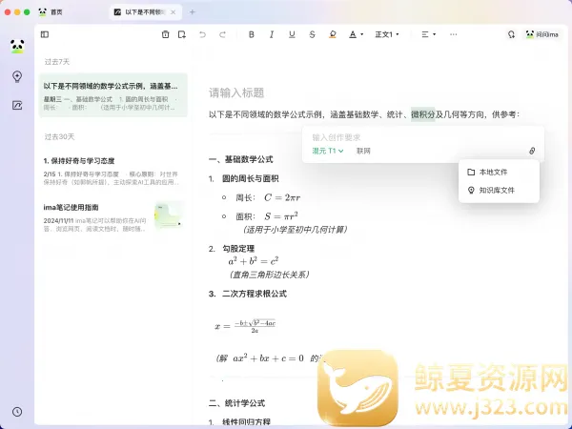Viewport: 572px width, 429px height.
Task: Click the macOS green fullscreen window button
Action: coord(27,12)
